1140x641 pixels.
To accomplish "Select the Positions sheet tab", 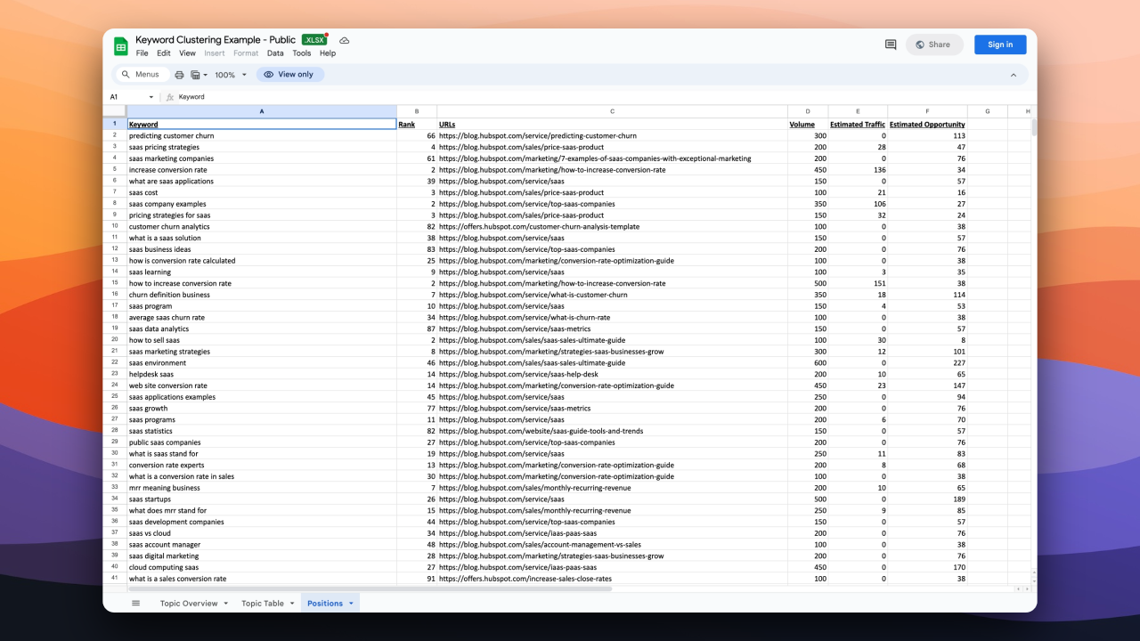I will (x=325, y=604).
